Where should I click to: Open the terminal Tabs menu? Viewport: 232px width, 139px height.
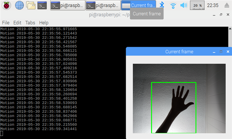click(x=30, y=23)
